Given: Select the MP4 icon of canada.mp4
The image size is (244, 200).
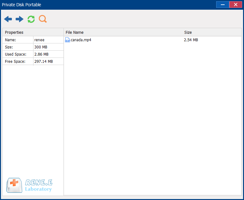Looking at the screenshot, I should coord(67,40).
